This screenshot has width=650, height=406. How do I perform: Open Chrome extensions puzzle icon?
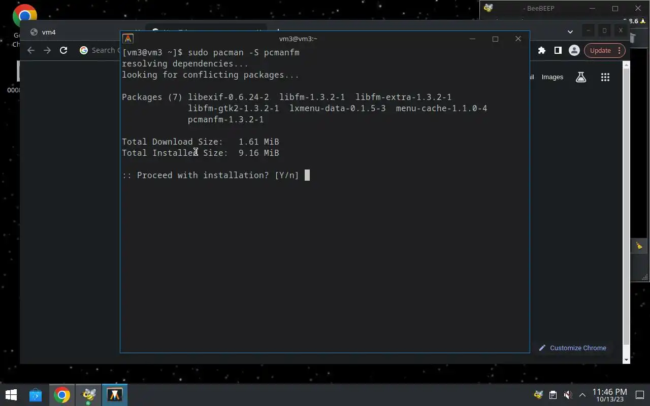[x=542, y=50]
